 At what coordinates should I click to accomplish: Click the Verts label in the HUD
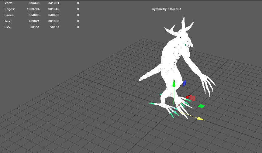click(x=9, y=3)
